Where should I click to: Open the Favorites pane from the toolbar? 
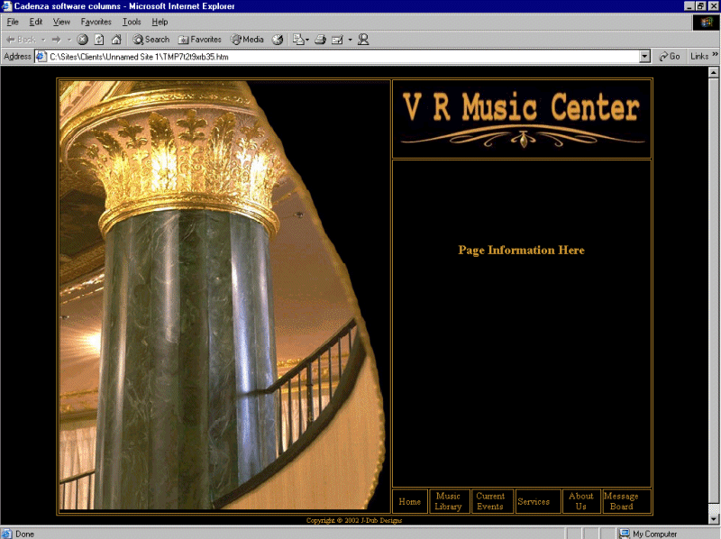coord(199,40)
